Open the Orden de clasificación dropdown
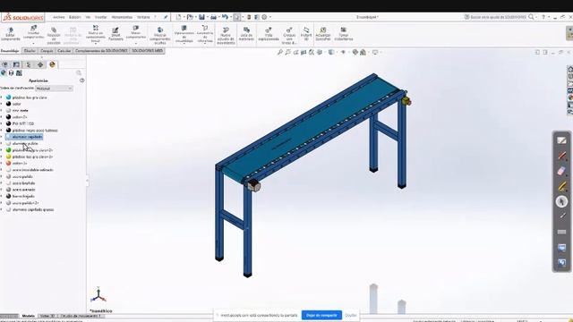 coord(54,89)
